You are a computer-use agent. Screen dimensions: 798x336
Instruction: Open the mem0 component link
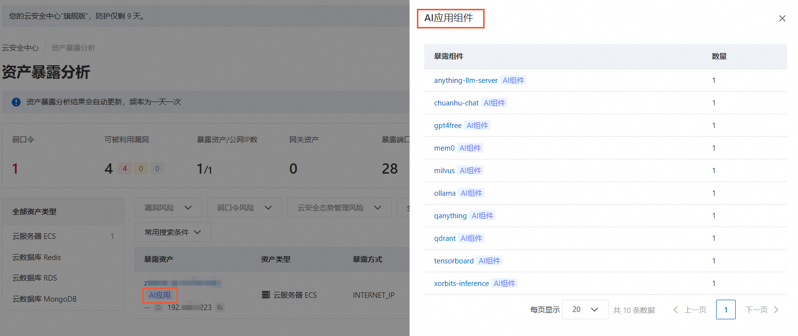[444, 148]
